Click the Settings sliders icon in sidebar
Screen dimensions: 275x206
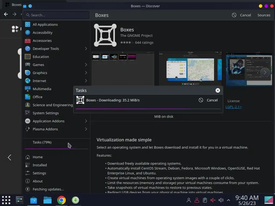point(28,173)
